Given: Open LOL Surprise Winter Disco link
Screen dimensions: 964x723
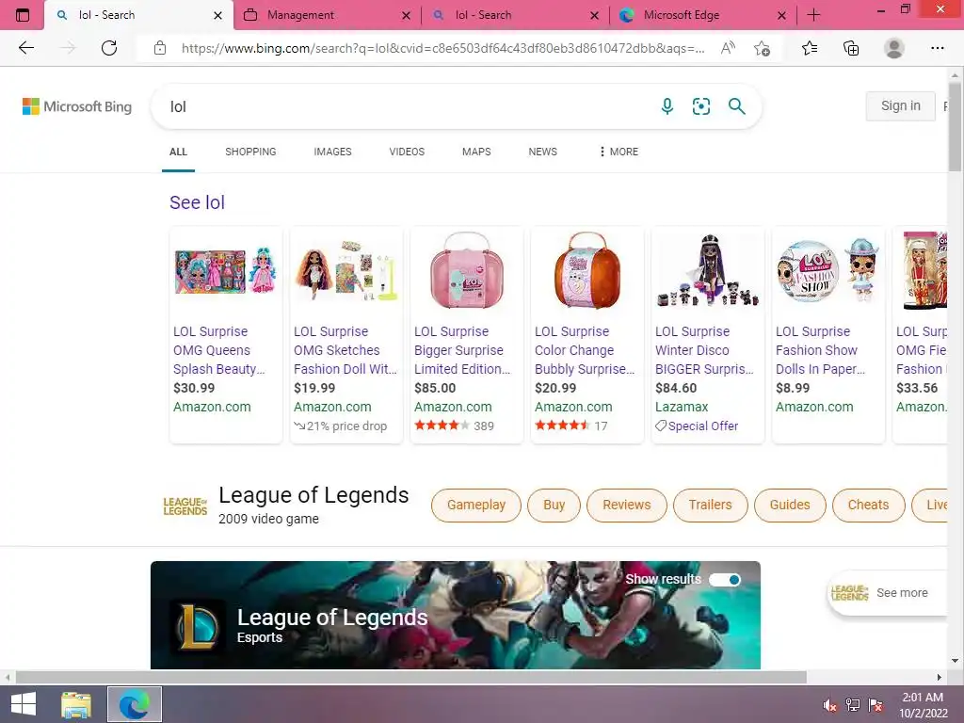Looking at the screenshot, I should pyautogui.click(x=704, y=350).
